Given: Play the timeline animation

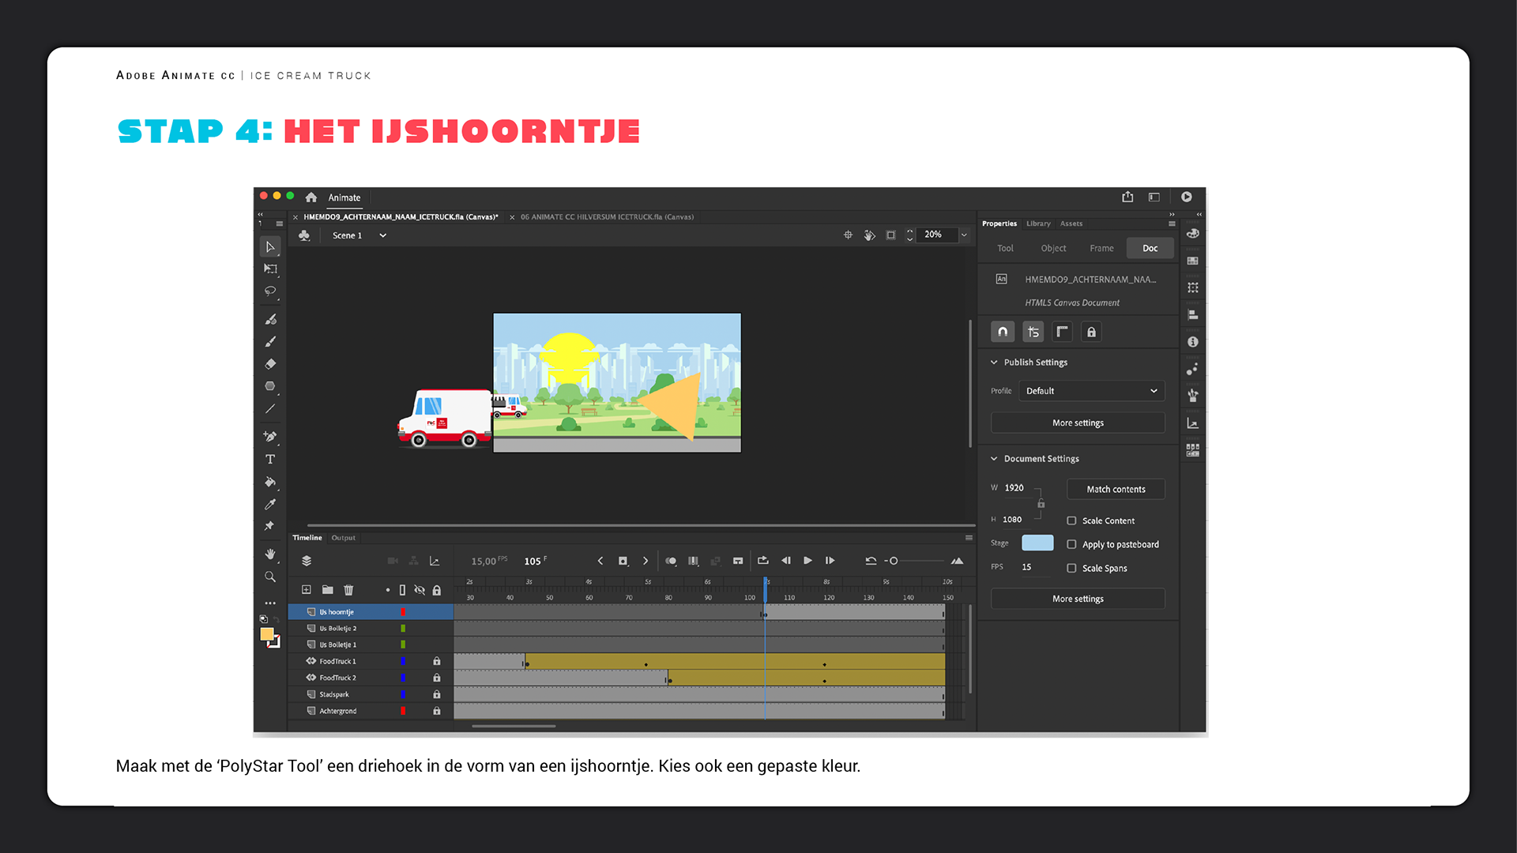Looking at the screenshot, I should 807,561.
